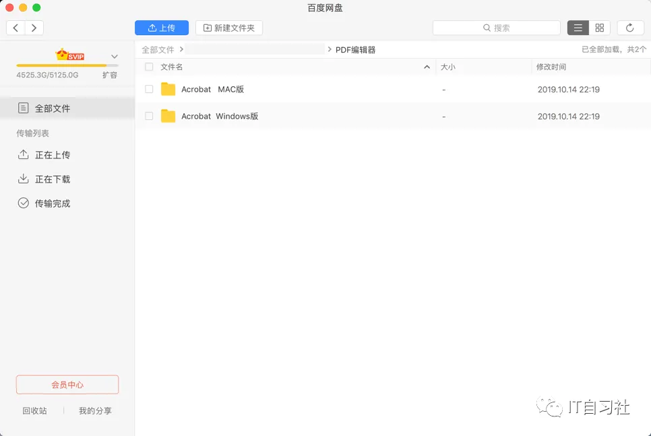Select the Acrobat MAC版 folder name
651x436 pixels.
click(x=212, y=89)
